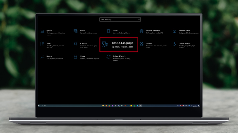Click the Accounts person icon

(x=75, y=44)
